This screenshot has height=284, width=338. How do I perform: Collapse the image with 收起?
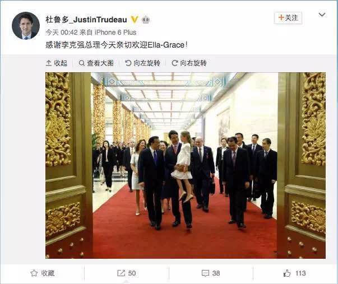(x=57, y=63)
